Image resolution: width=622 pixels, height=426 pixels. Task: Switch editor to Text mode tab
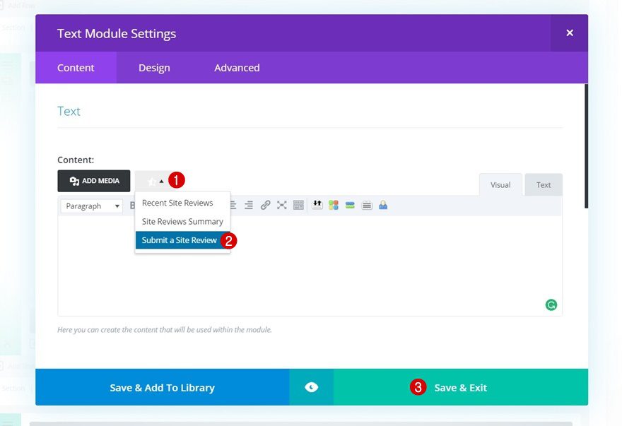(x=543, y=185)
